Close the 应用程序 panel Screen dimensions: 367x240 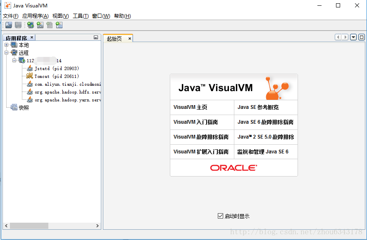click(x=32, y=37)
